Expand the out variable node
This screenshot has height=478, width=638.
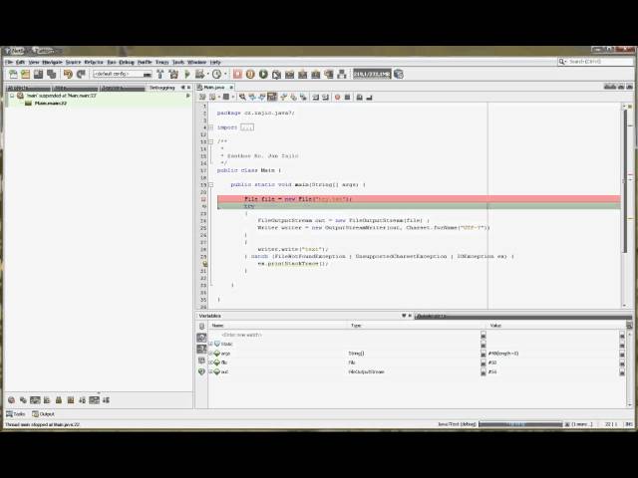[210, 371]
